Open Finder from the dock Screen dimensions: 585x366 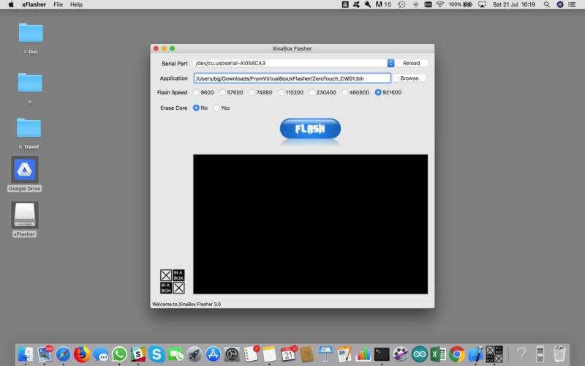point(26,354)
